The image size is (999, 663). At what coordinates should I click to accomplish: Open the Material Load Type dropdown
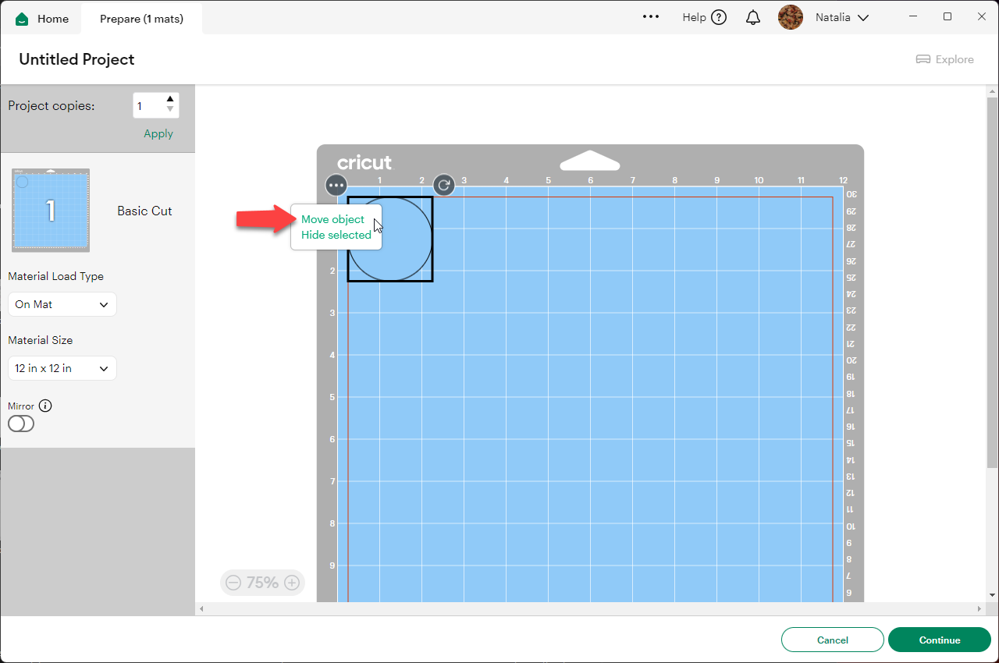62,304
